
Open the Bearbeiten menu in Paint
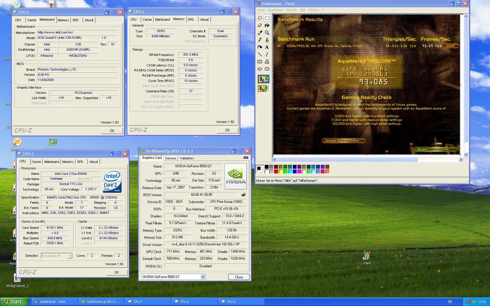[x=275, y=10]
